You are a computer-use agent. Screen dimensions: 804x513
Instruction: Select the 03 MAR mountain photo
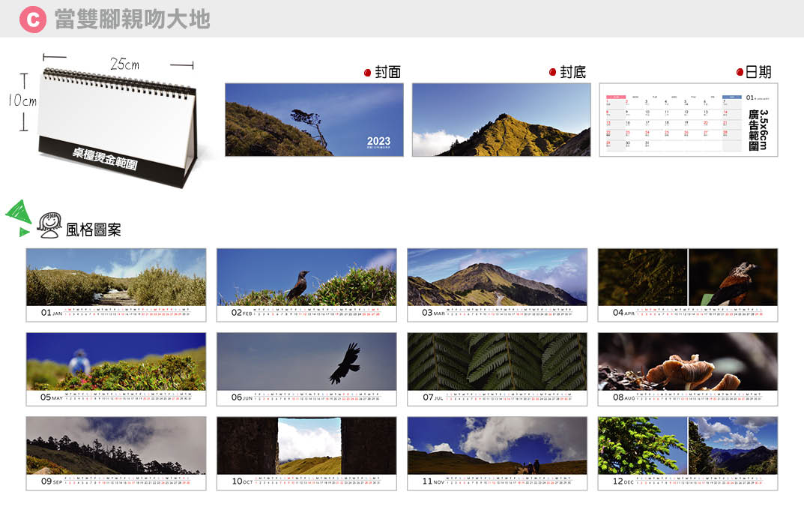(x=497, y=277)
